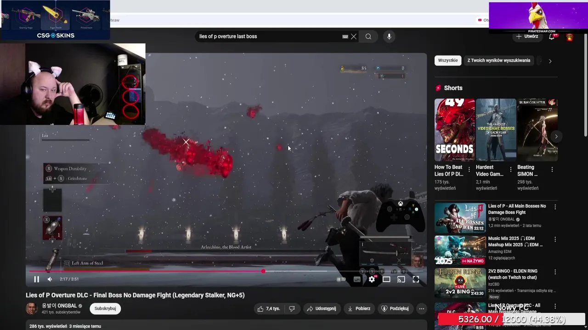
Task: Send Super Thanks with Podziękuj
Action: [395, 308]
